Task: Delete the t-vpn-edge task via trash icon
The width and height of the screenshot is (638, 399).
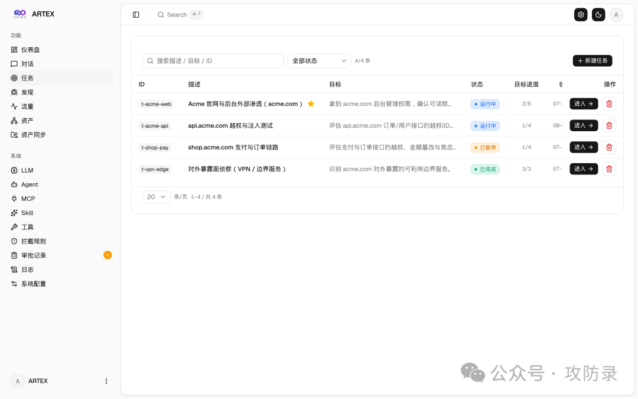Action: pyautogui.click(x=609, y=169)
